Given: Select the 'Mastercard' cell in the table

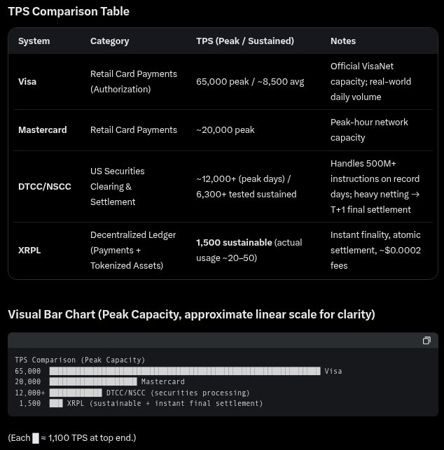Looking at the screenshot, I should (x=43, y=129).
